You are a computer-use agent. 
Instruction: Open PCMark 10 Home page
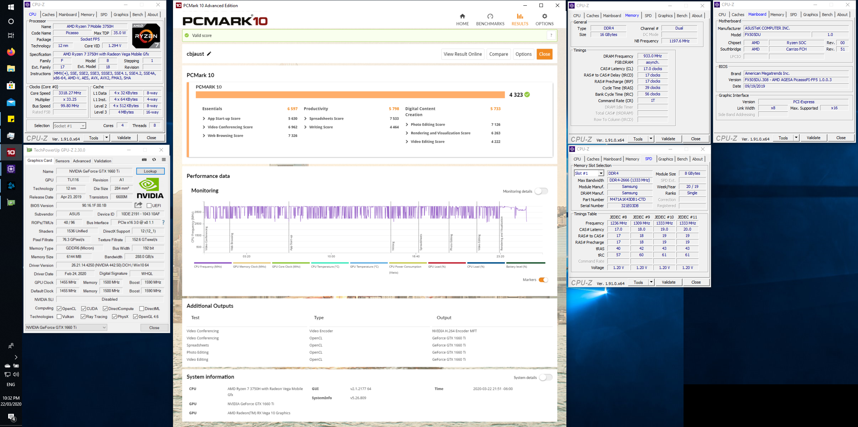462,20
